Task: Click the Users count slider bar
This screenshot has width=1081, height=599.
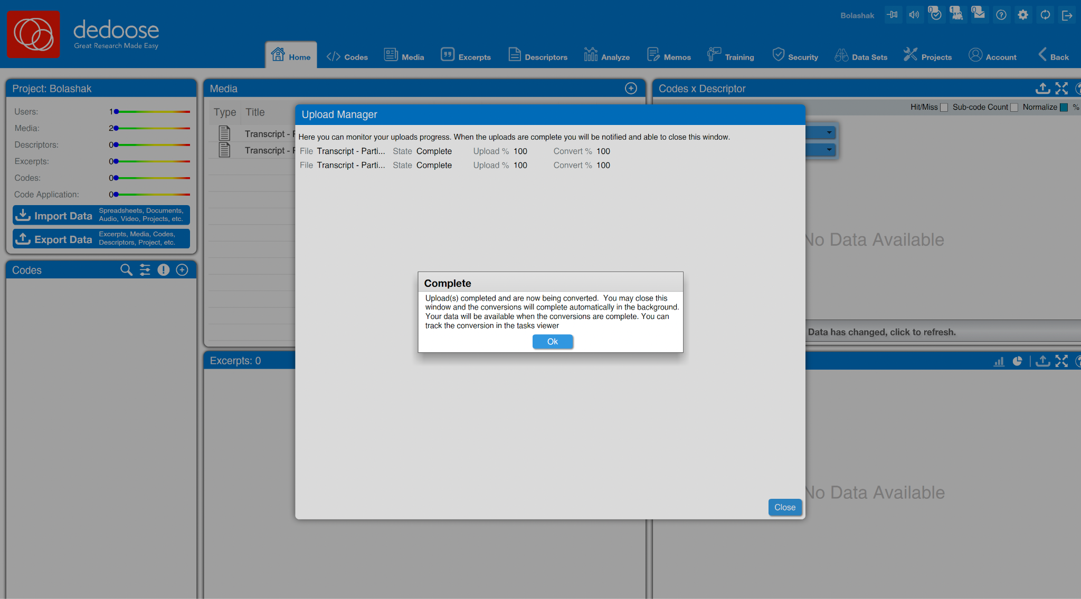Action: (x=153, y=112)
